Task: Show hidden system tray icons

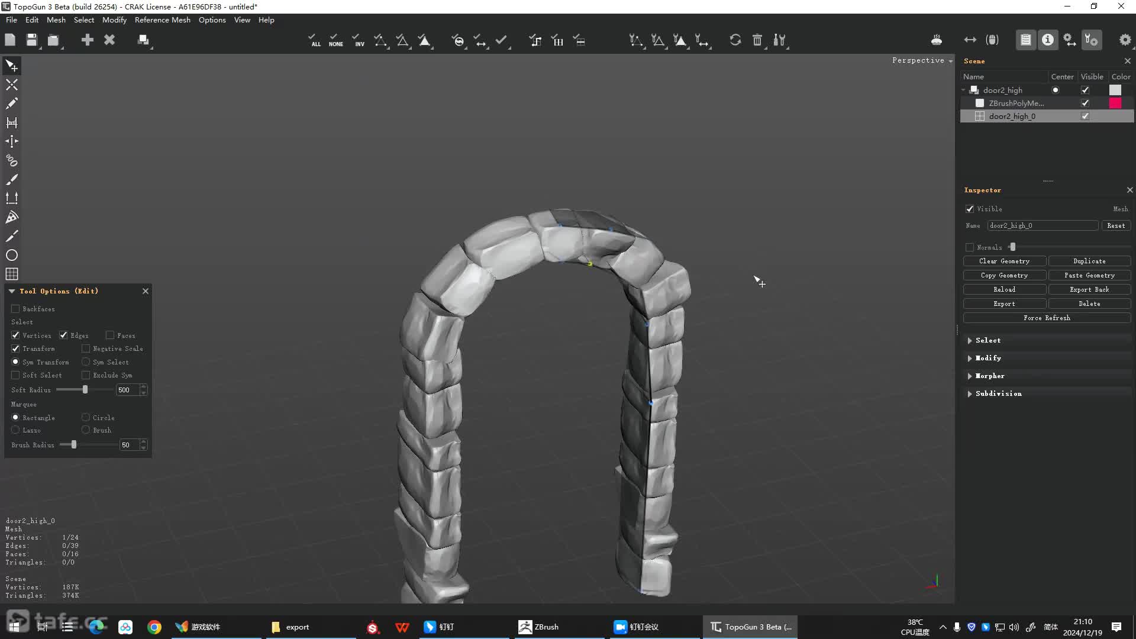Action: point(943,627)
